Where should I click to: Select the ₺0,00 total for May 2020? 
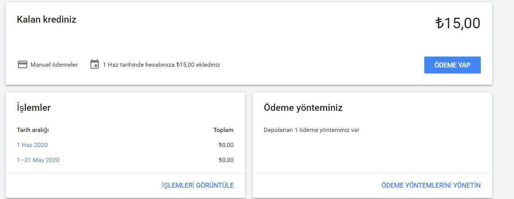(x=226, y=160)
